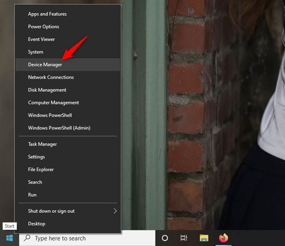Choose the System menu entry
The image size is (285, 246).
tap(36, 52)
